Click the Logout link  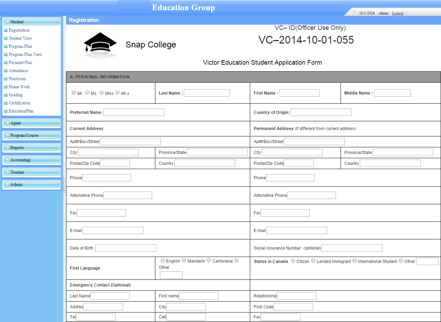(x=398, y=13)
